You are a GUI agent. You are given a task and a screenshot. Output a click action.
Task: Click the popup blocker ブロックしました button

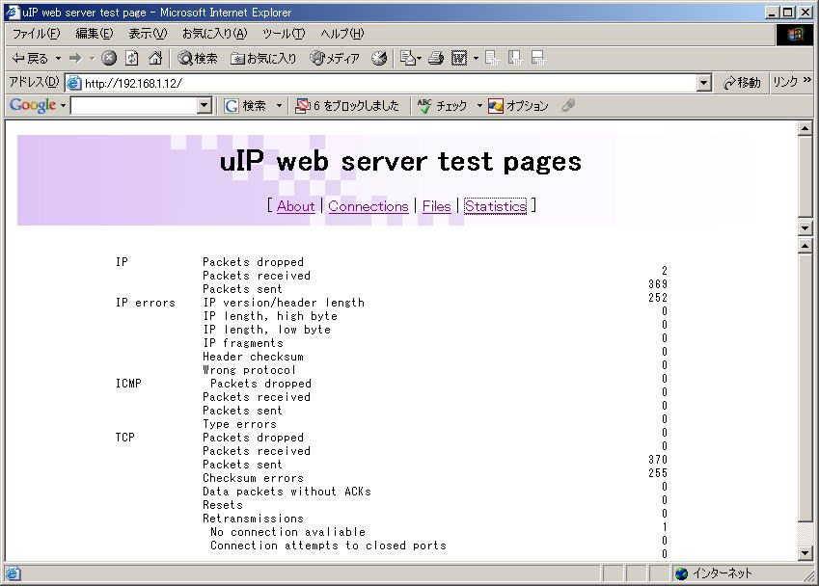pos(346,106)
